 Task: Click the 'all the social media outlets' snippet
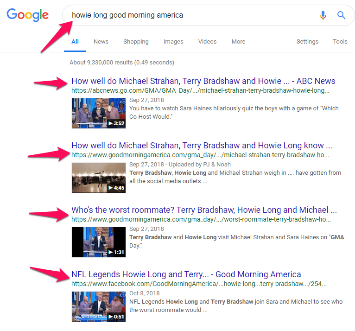(x=235, y=177)
